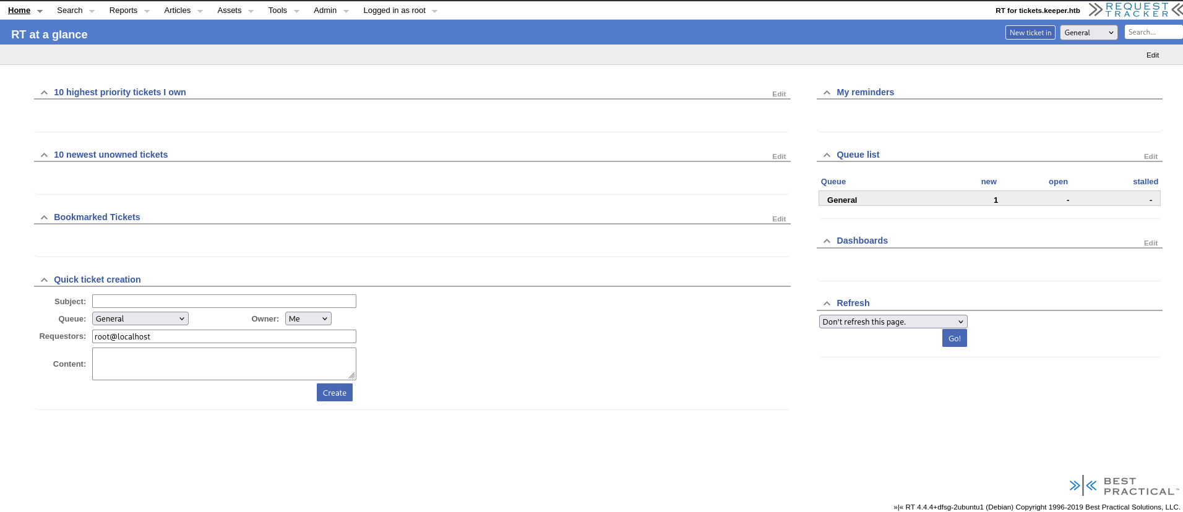Open the Owner dropdown set to Me
1183x512 pixels.
pyautogui.click(x=308, y=318)
